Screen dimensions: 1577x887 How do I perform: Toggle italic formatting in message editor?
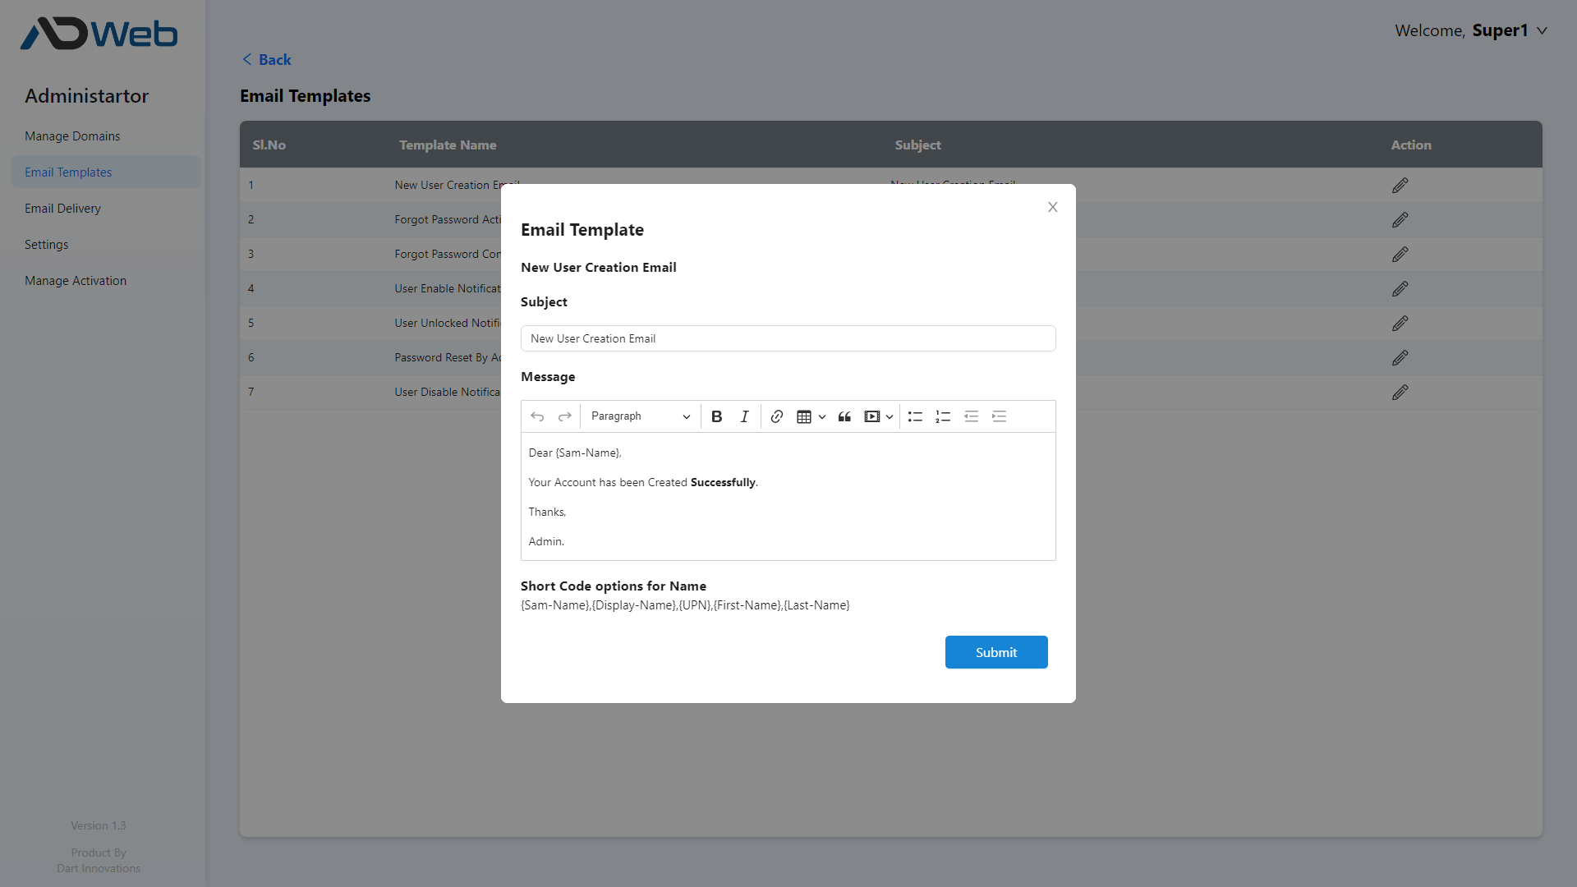tap(744, 416)
